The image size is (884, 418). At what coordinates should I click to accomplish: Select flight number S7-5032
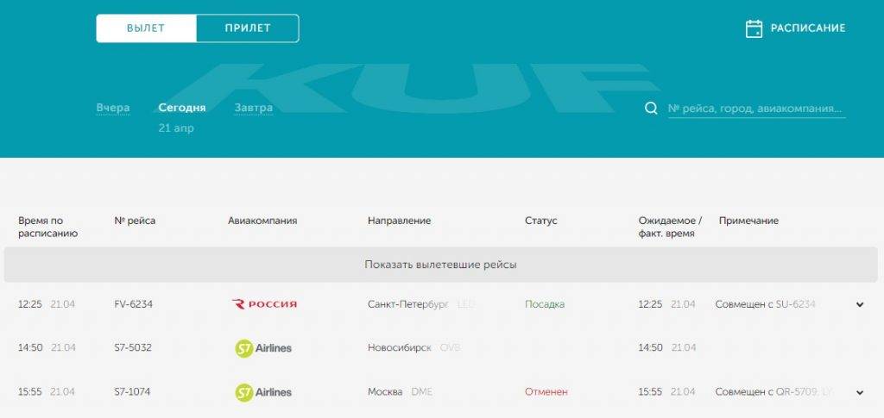click(x=132, y=347)
